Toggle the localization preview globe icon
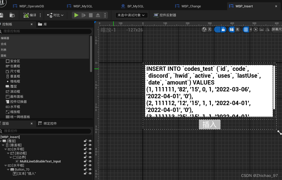The width and height of the screenshot is (282, 180). click(x=204, y=29)
